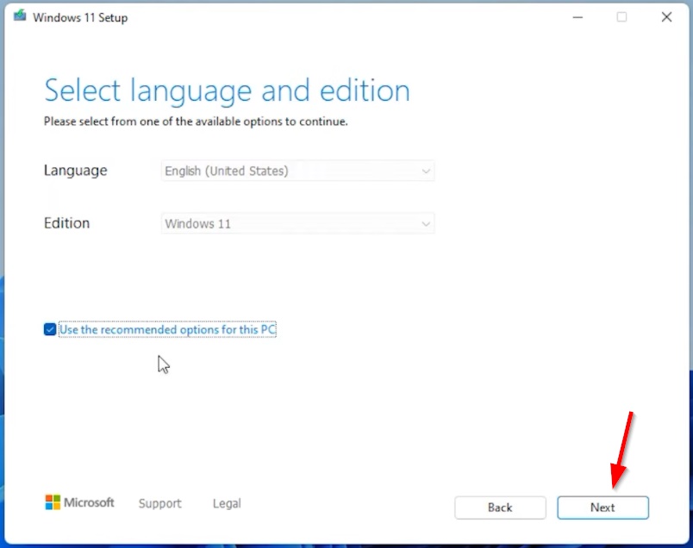This screenshot has height=548, width=693.
Task: Click the Select language and edition heading
Action: click(228, 91)
